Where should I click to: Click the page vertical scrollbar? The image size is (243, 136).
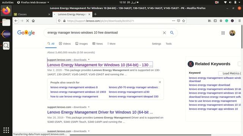click(242, 37)
